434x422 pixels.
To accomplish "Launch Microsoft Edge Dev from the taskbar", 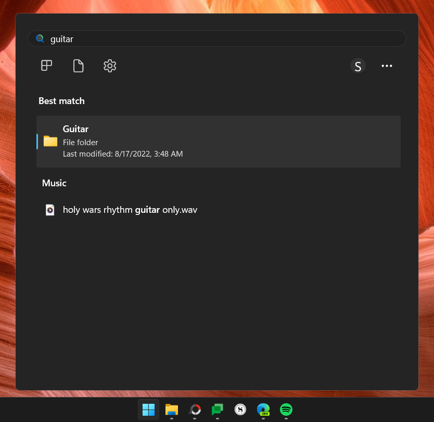I will [x=263, y=410].
